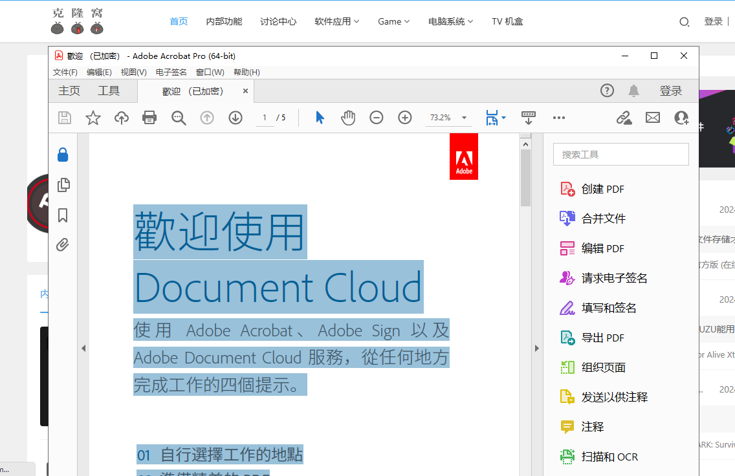Go to next page arrow icon
Image resolution: width=735 pixels, height=476 pixels.
click(x=236, y=118)
